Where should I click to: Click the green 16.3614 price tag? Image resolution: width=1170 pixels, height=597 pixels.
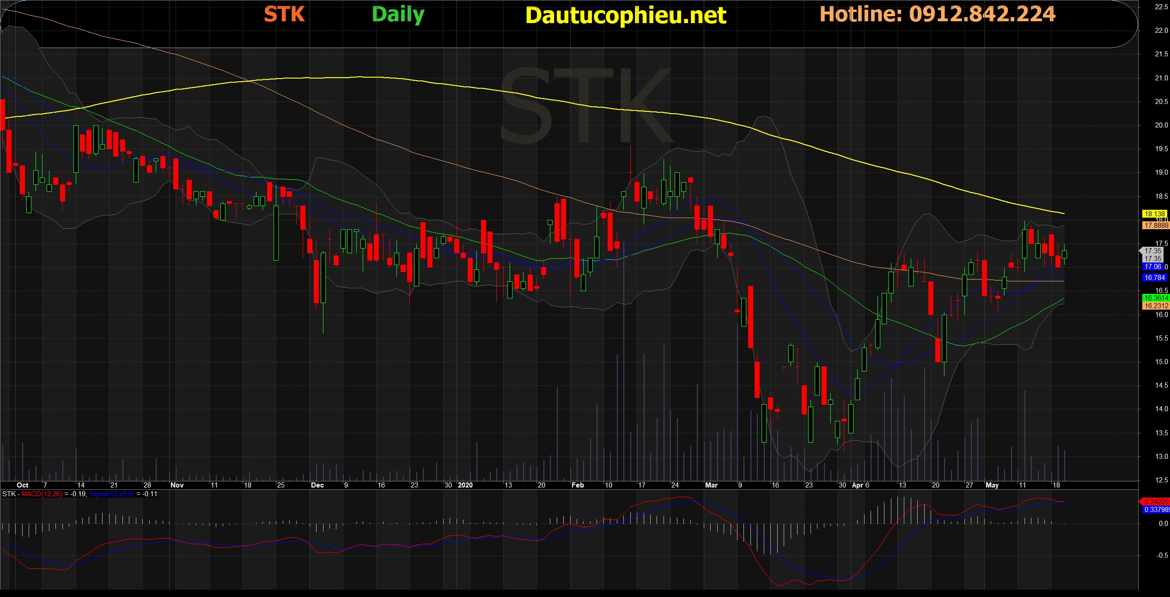point(1155,298)
